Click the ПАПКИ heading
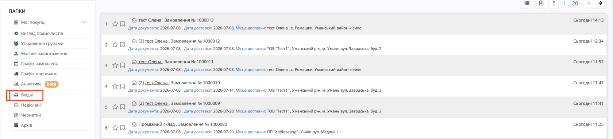 tap(17, 11)
